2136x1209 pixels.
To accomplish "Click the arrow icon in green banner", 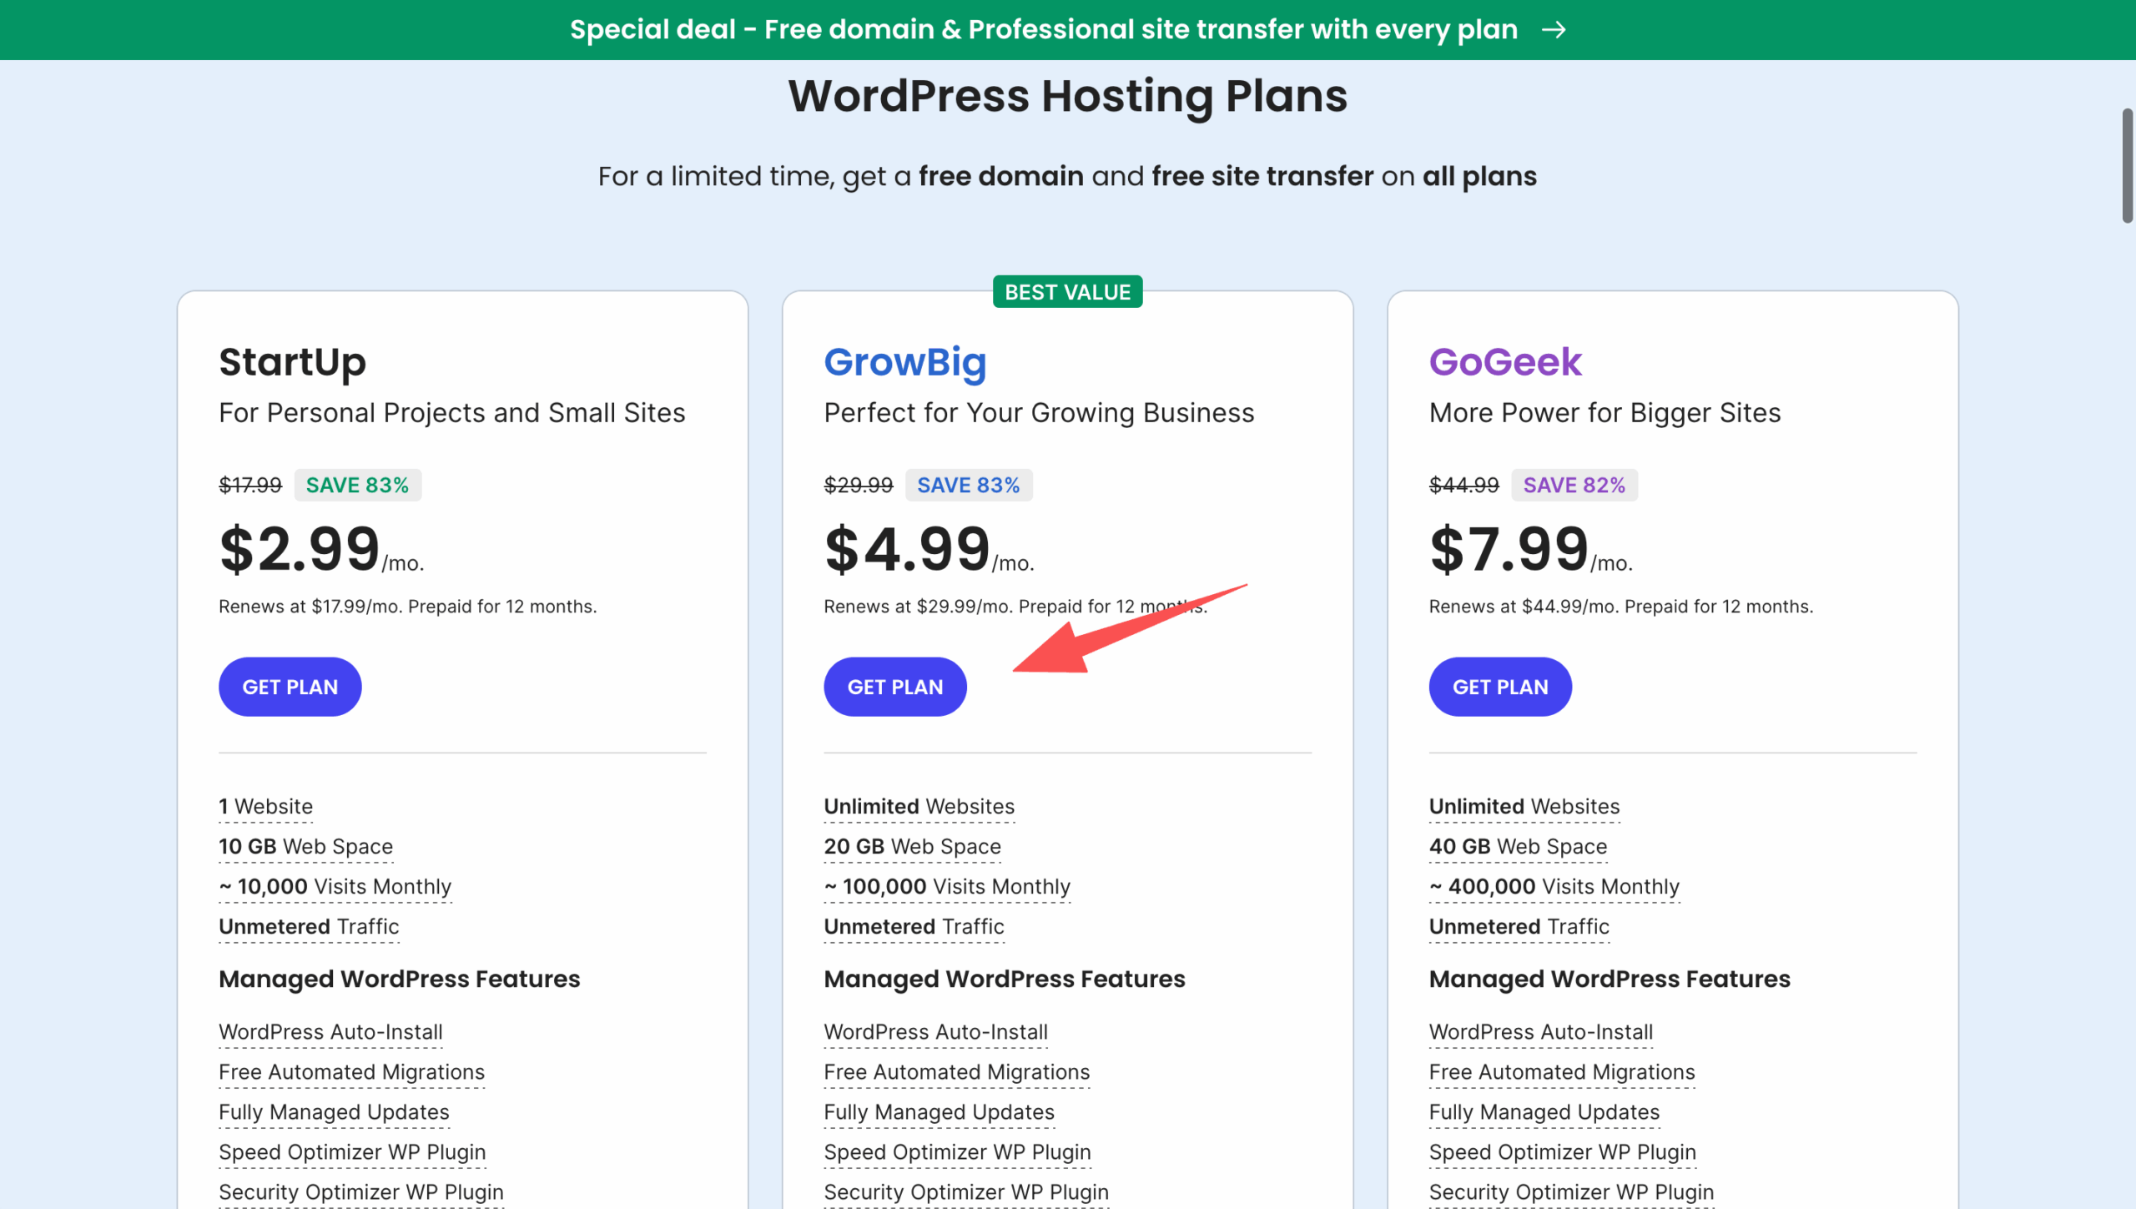I will click(x=1553, y=30).
